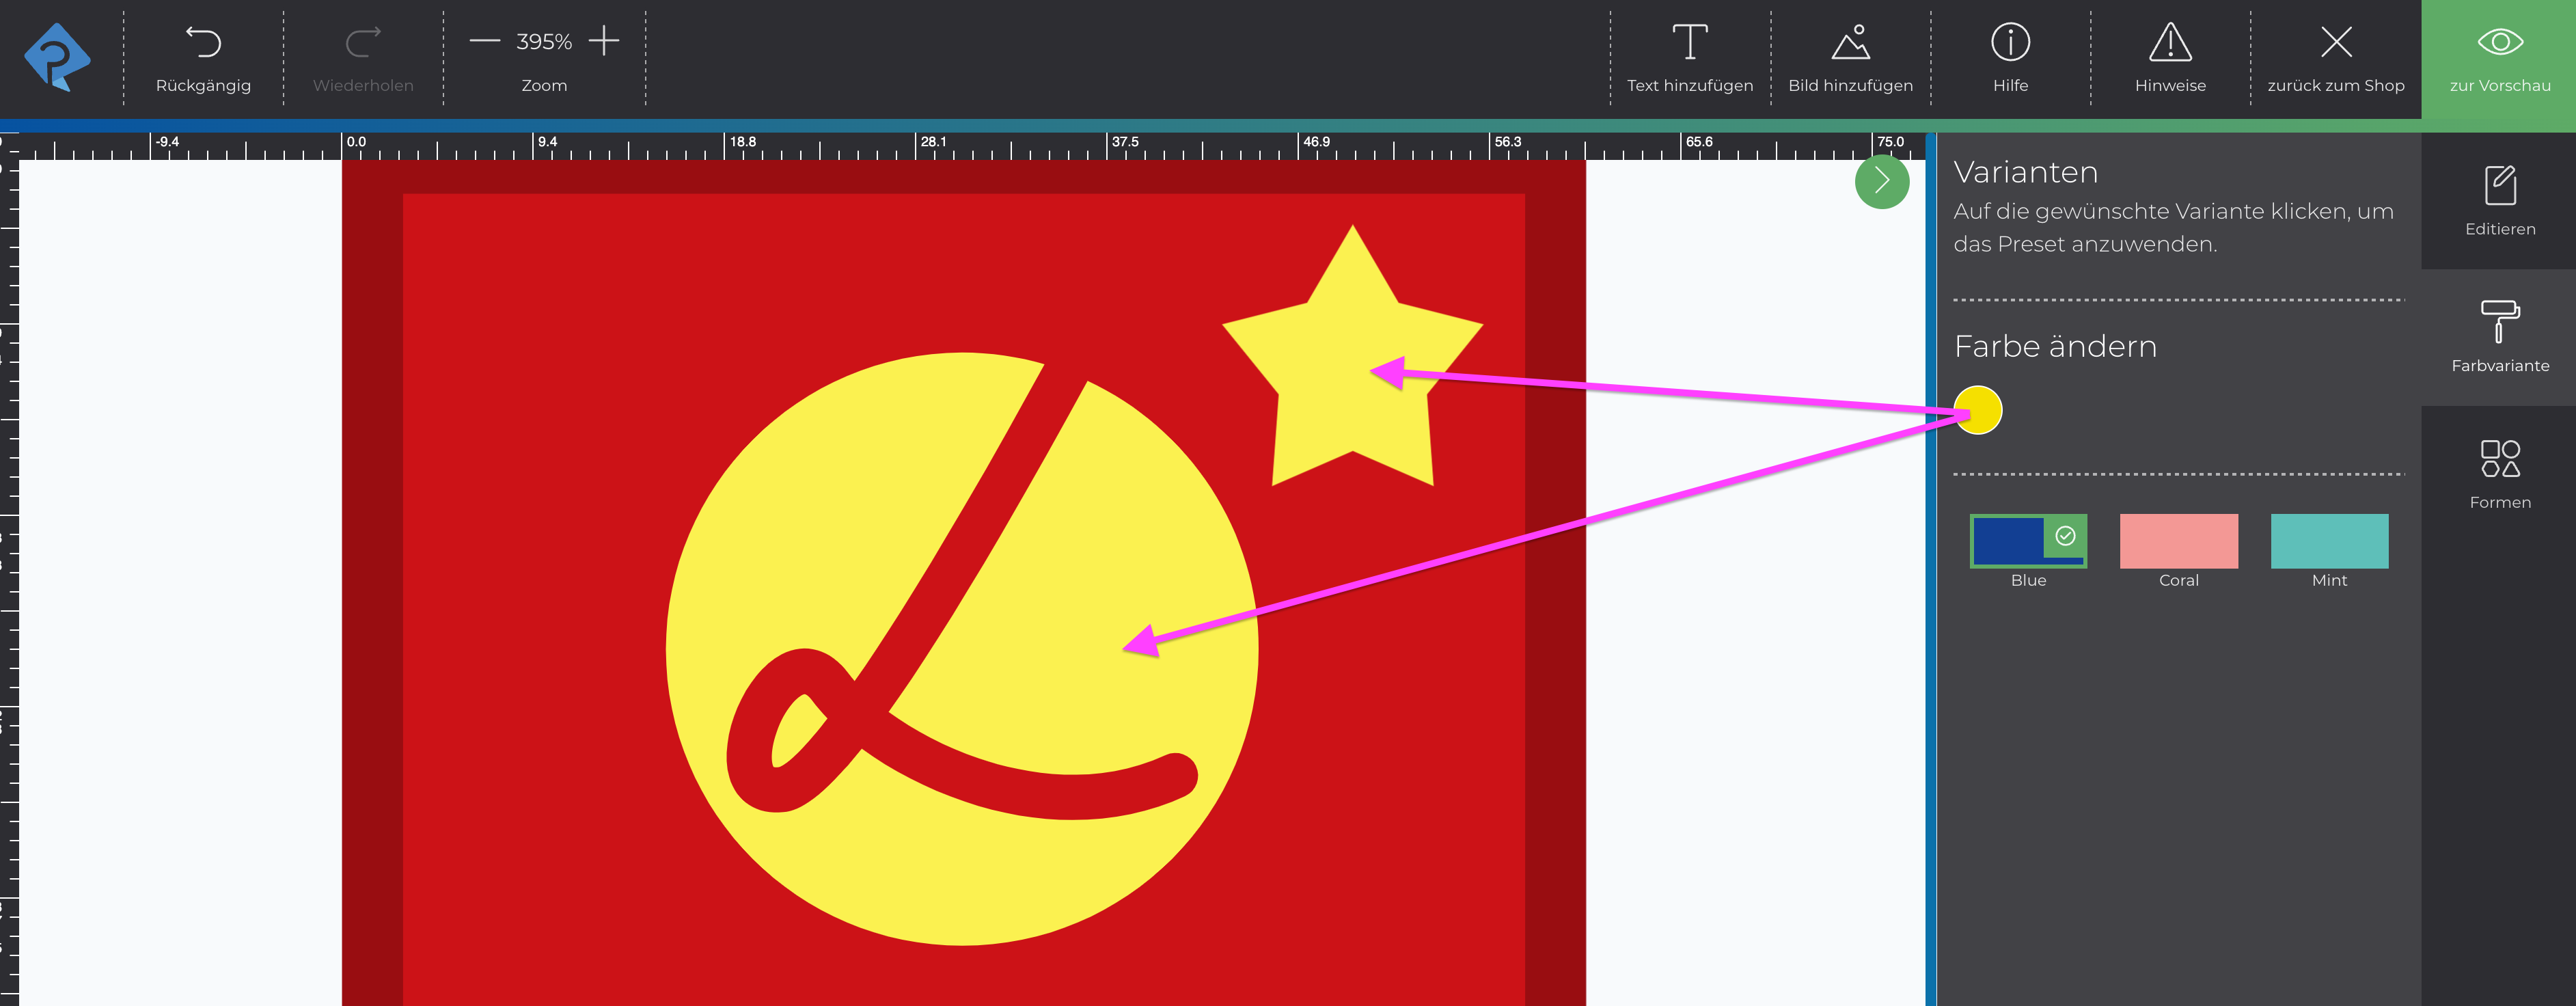Decrease zoom with the minus button
This screenshot has width=2576, height=1006.
485,41
